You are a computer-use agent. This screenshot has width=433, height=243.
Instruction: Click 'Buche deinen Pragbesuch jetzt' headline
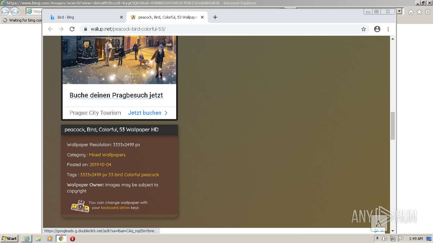click(116, 95)
